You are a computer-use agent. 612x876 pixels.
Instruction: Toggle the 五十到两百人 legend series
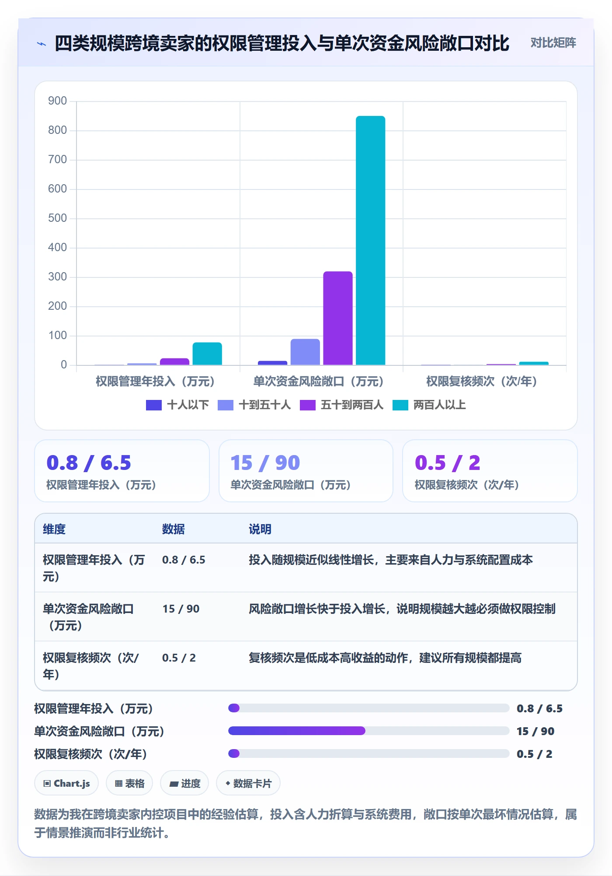click(x=341, y=405)
